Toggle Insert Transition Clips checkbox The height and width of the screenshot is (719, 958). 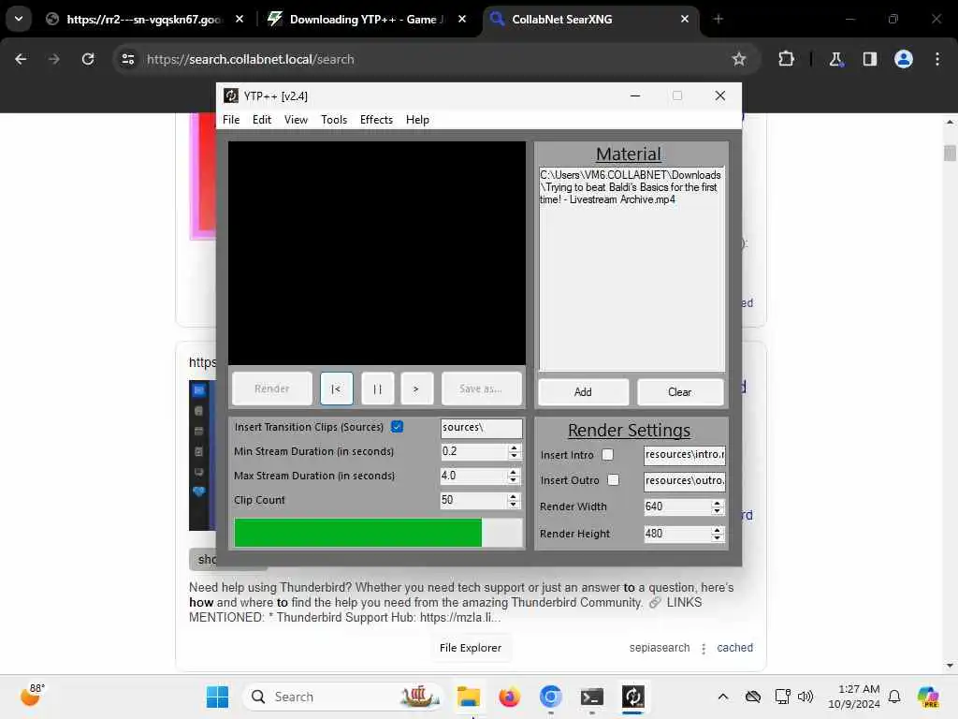tap(397, 427)
